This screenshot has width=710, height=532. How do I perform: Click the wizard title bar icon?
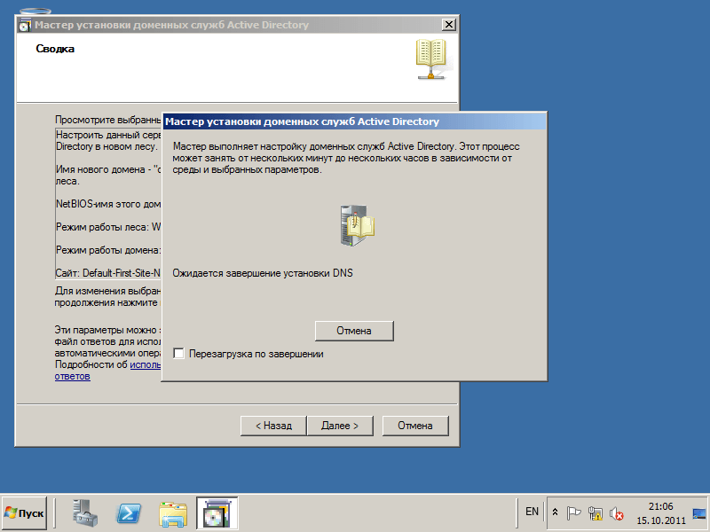(25, 26)
